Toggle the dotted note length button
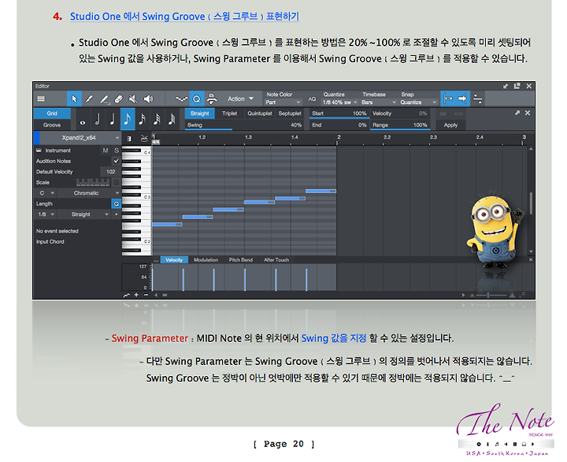Image resolution: width=567 pixels, height=462 pixels. point(116,214)
